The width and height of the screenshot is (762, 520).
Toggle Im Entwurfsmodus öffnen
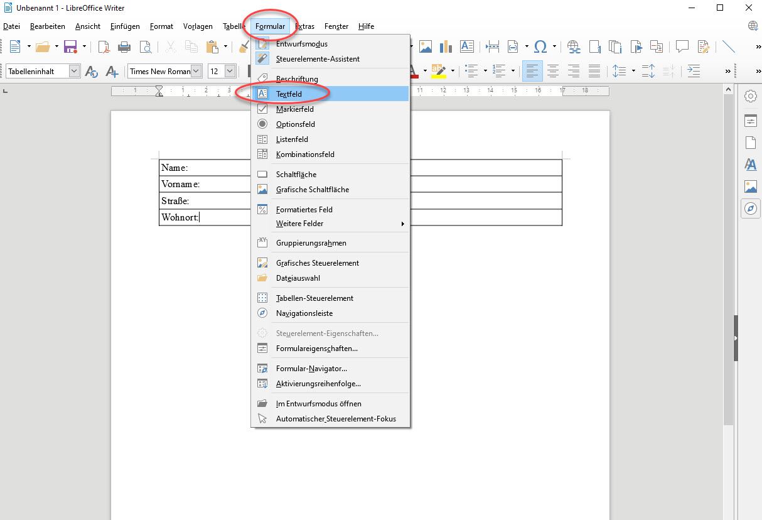(x=330, y=404)
